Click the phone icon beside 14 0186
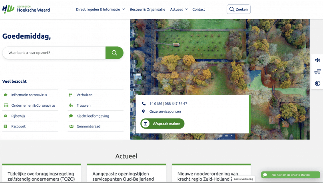The image size is (323, 183). [144, 103]
